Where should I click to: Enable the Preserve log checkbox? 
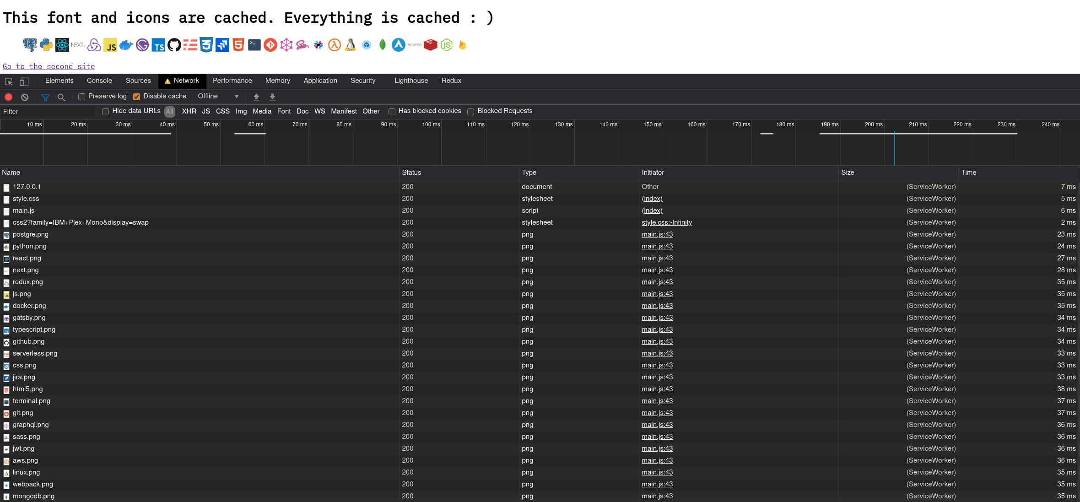click(x=82, y=97)
